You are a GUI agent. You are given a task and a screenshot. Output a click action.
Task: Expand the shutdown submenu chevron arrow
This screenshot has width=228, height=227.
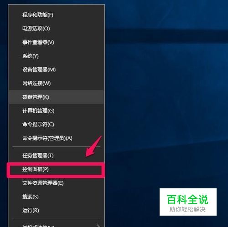click(98, 226)
